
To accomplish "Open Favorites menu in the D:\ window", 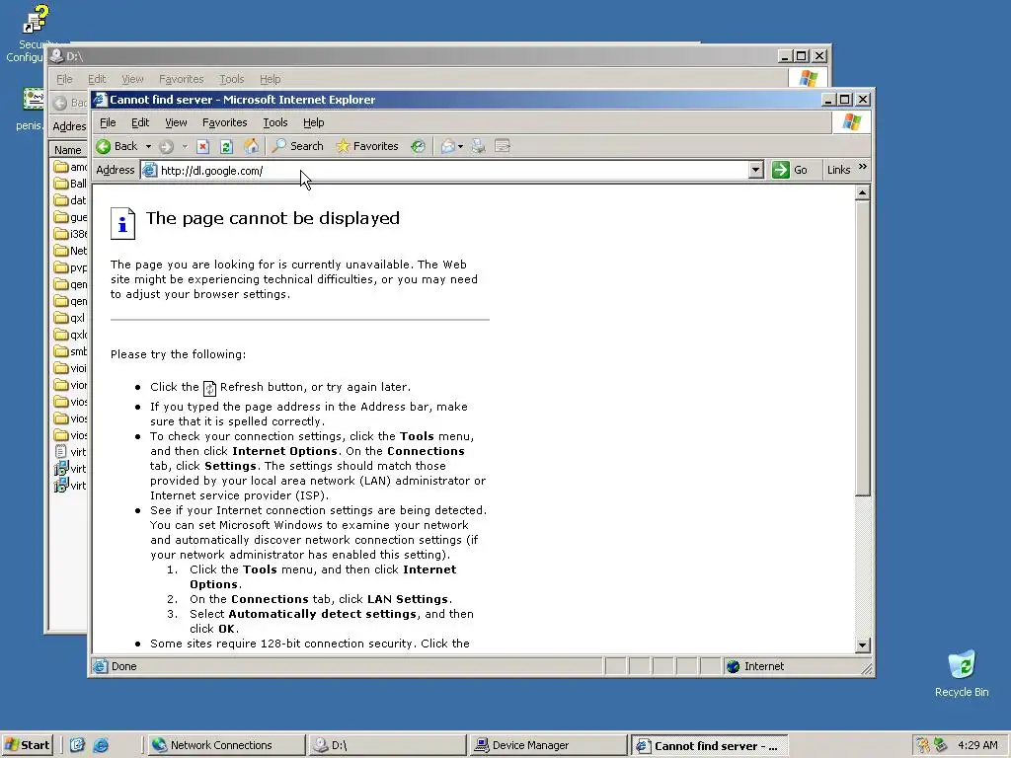I will point(182,79).
